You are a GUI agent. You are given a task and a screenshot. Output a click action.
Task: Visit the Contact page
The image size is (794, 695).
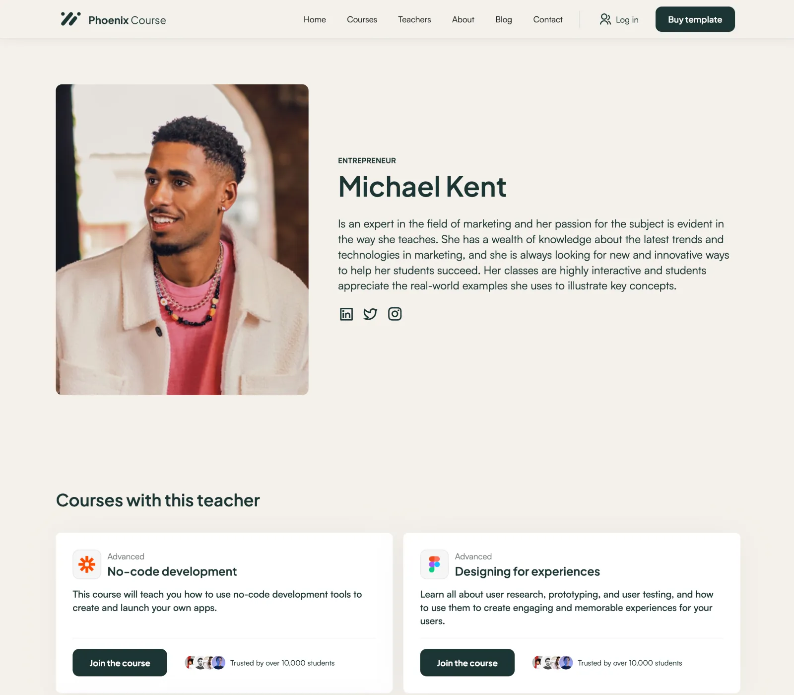548,19
